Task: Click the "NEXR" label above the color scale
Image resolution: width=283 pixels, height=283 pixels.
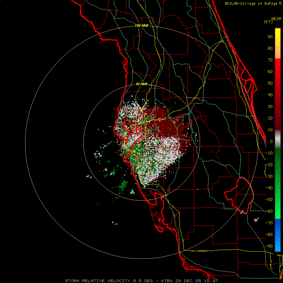Action: [276, 19]
